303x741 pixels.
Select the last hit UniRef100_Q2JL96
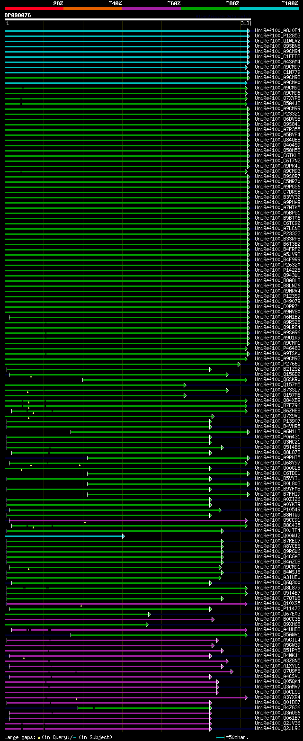pos(277,729)
